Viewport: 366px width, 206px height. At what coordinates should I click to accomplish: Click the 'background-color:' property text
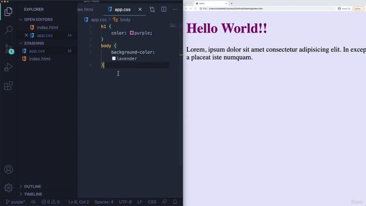point(133,52)
